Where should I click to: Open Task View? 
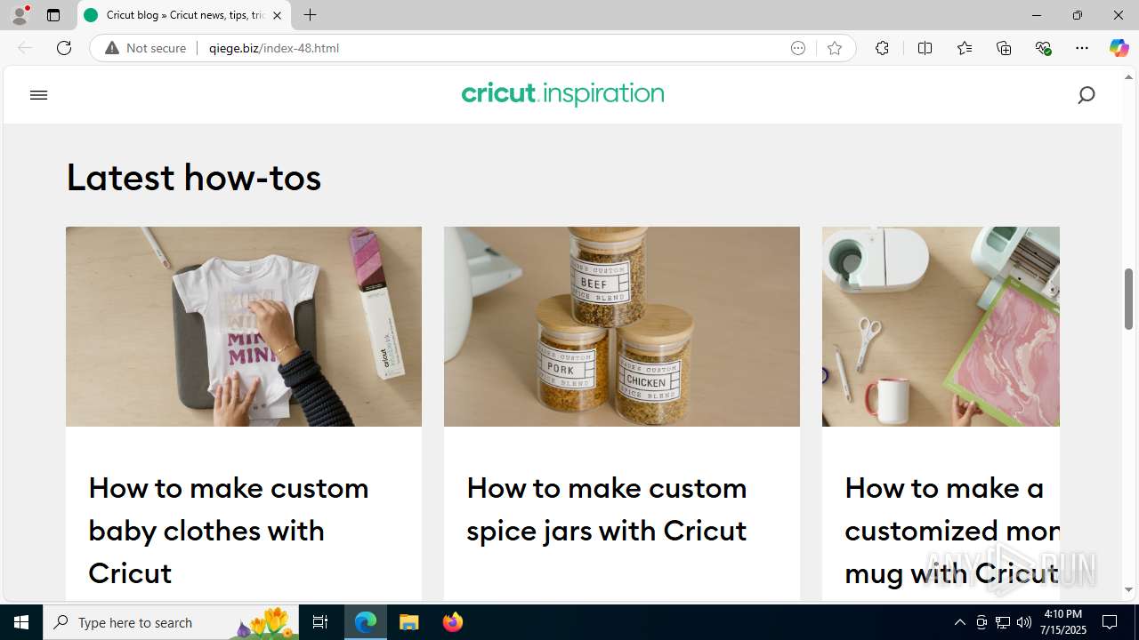(x=320, y=622)
